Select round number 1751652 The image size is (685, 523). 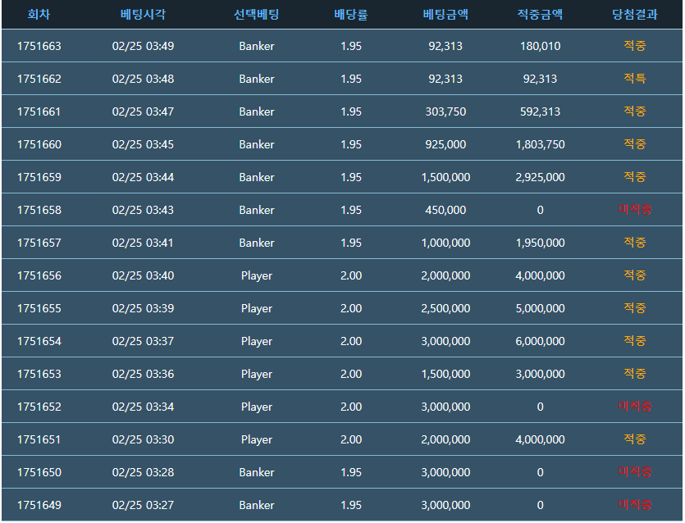click(39, 407)
